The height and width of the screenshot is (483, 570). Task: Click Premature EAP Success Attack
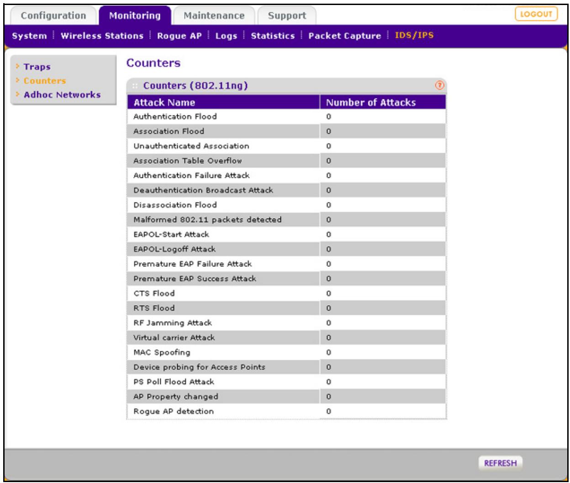(x=195, y=278)
